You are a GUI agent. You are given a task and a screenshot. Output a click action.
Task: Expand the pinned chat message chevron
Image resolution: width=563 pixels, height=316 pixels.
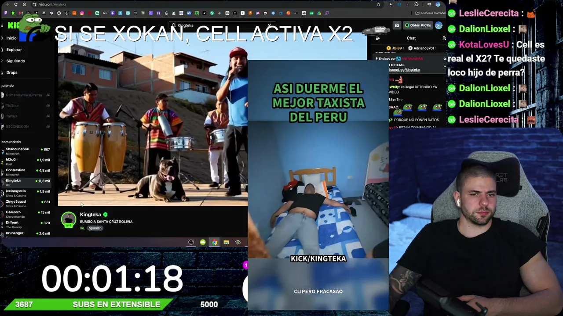click(445, 66)
